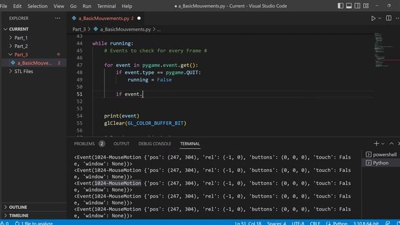Open Explorer views and more actions ellipsis
The height and width of the screenshot is (225, 400).
pos(57,18)
